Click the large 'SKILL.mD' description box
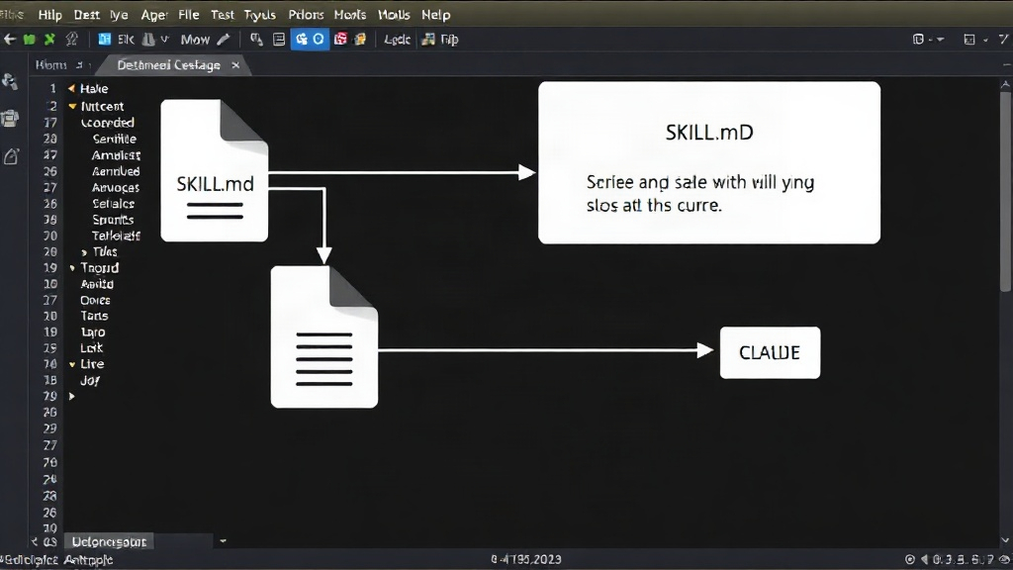Viewport: 1013px width, 570px height. point(709,162)
